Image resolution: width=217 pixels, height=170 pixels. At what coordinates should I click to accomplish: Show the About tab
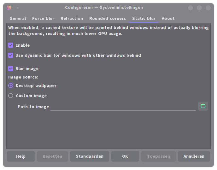[168, 18]
